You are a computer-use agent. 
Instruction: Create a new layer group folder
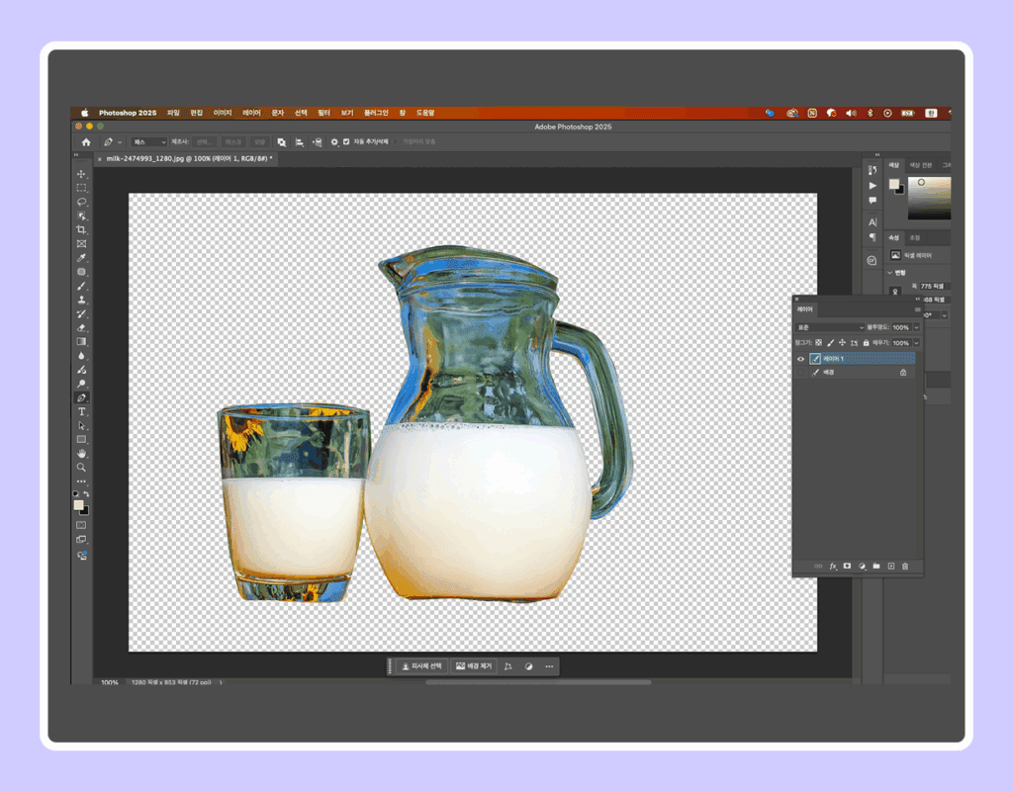876,567
